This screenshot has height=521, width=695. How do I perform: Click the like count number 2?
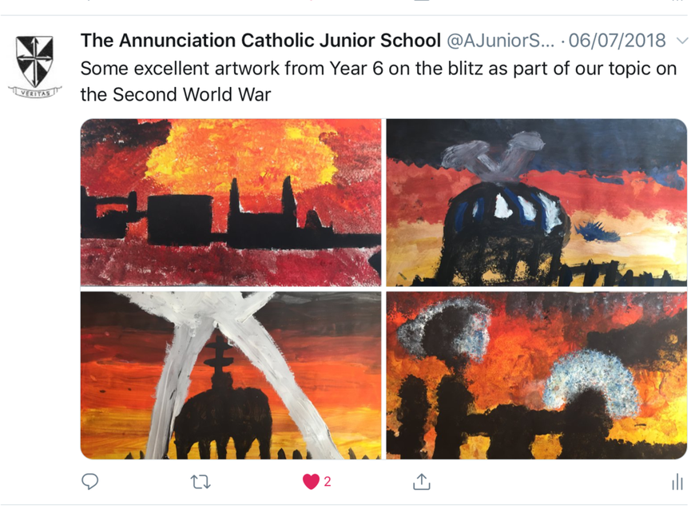tap(328, 482)
